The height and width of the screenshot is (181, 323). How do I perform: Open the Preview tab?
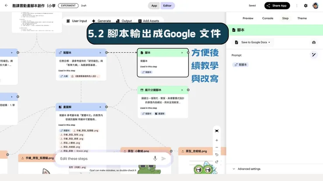coord(248,18)
